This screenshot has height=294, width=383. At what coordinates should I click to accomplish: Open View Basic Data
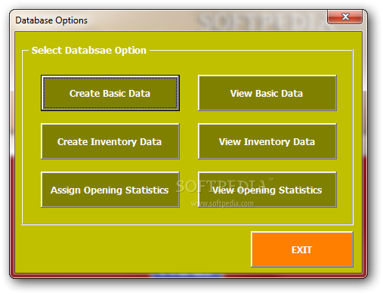pyautogui.click(x=267, y=93)
